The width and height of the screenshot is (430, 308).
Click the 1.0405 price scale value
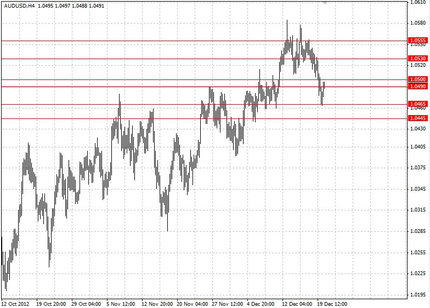coord(418,147)
